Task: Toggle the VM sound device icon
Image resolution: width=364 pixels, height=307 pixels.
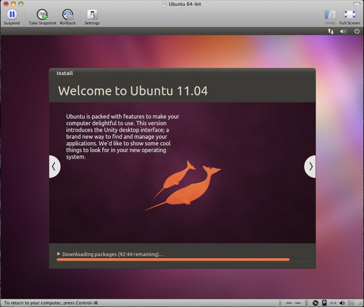Action: pyautogui.click(x=342, y=303)
